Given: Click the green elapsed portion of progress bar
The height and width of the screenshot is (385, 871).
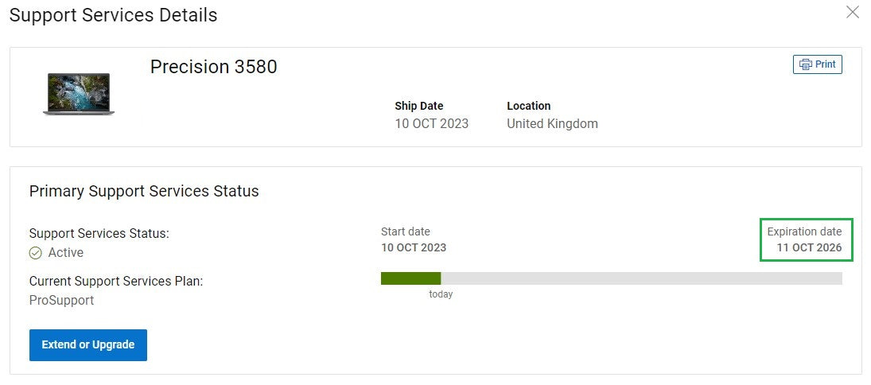Looking at the screenshot, I should (x=410, y=278).
